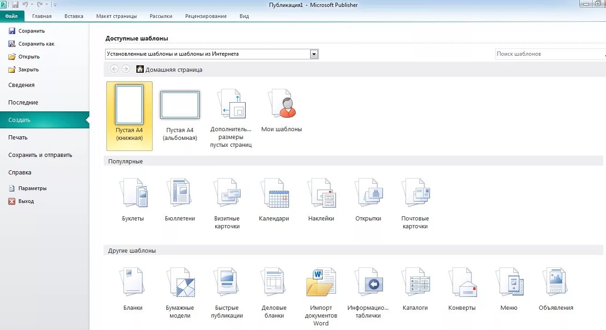The image size is (606, 330).
Task: Click the Домашняя страница home link
Action: pyautogui.click(x=169, y=69)
